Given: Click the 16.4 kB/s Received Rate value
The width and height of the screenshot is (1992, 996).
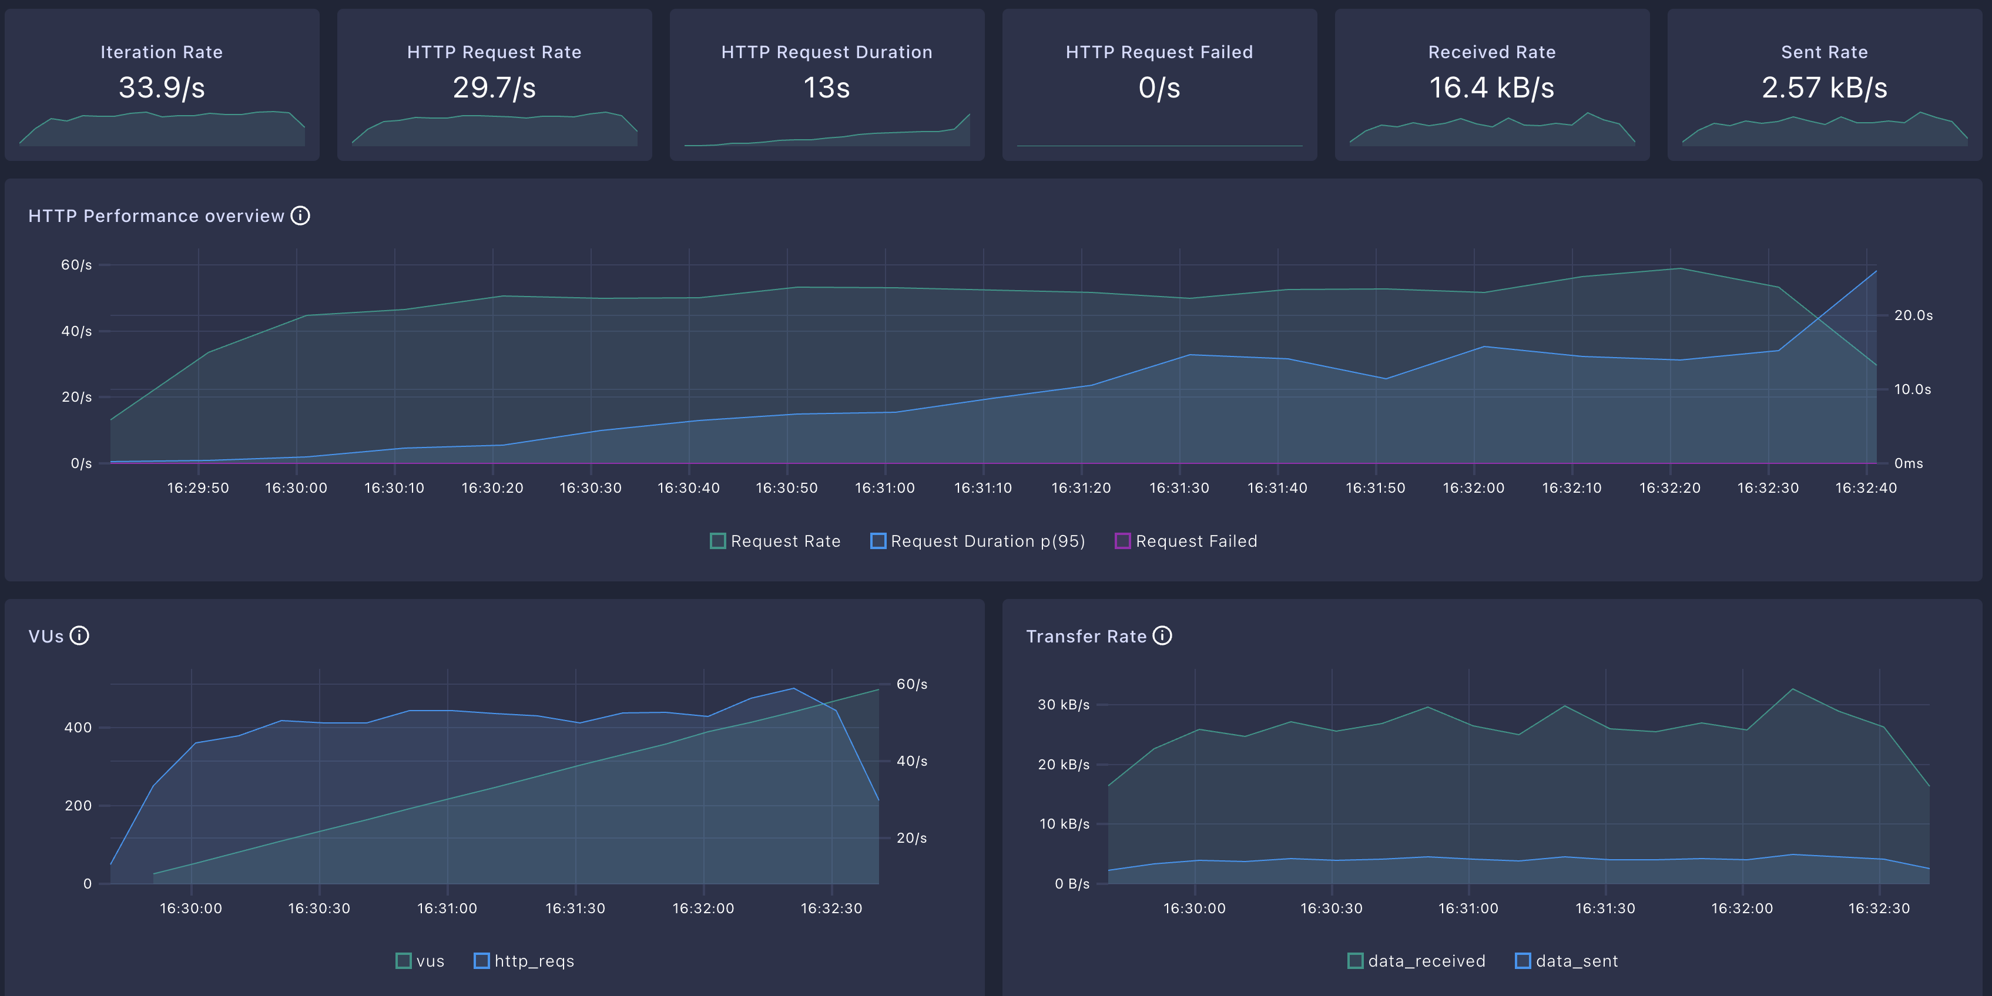Looking at the screenshot, I should pos(1492,88).
